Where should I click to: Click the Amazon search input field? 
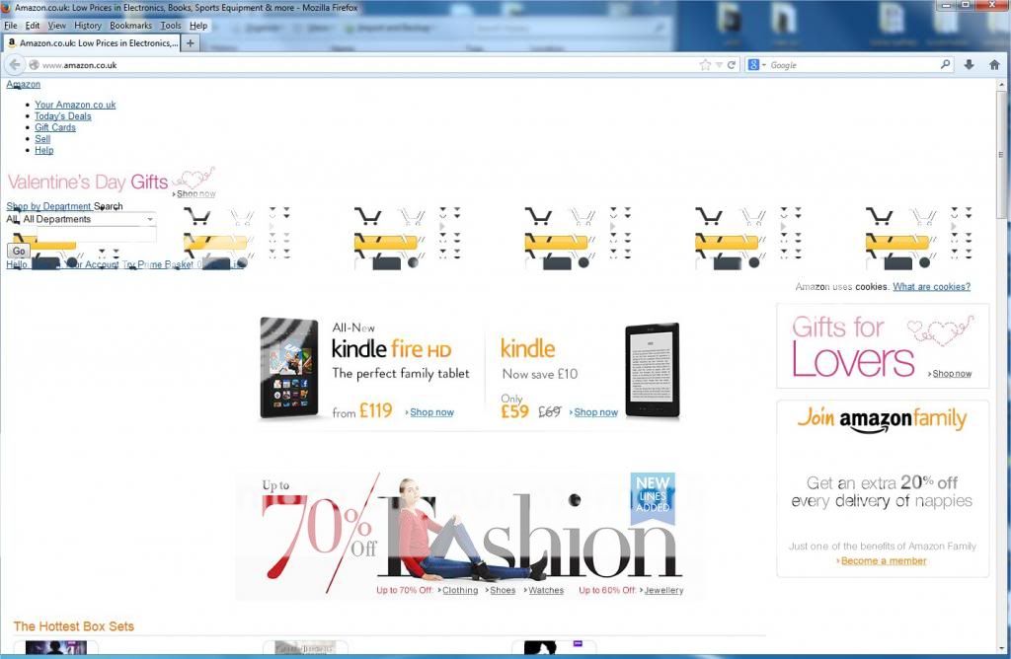(x=97, y=235)
